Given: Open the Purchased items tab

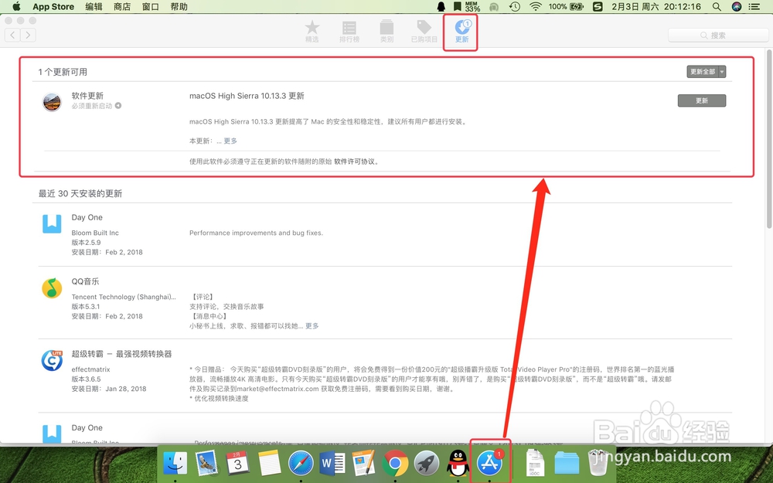Looking at the screenshot, I should [424, 32].
